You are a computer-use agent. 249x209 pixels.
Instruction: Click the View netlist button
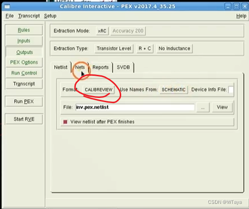tap(222, 107)
